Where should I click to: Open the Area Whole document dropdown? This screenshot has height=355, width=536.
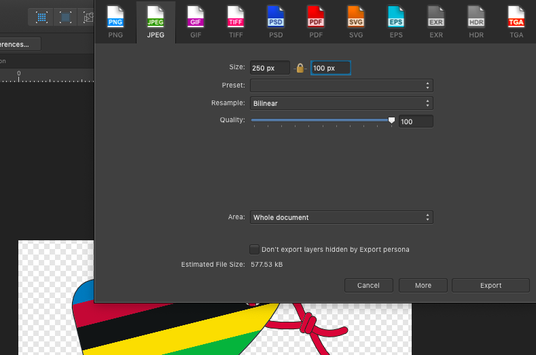pyautogui.click(x=342, y=217)
